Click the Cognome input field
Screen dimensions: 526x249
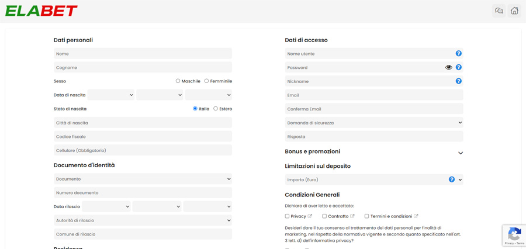143,67
